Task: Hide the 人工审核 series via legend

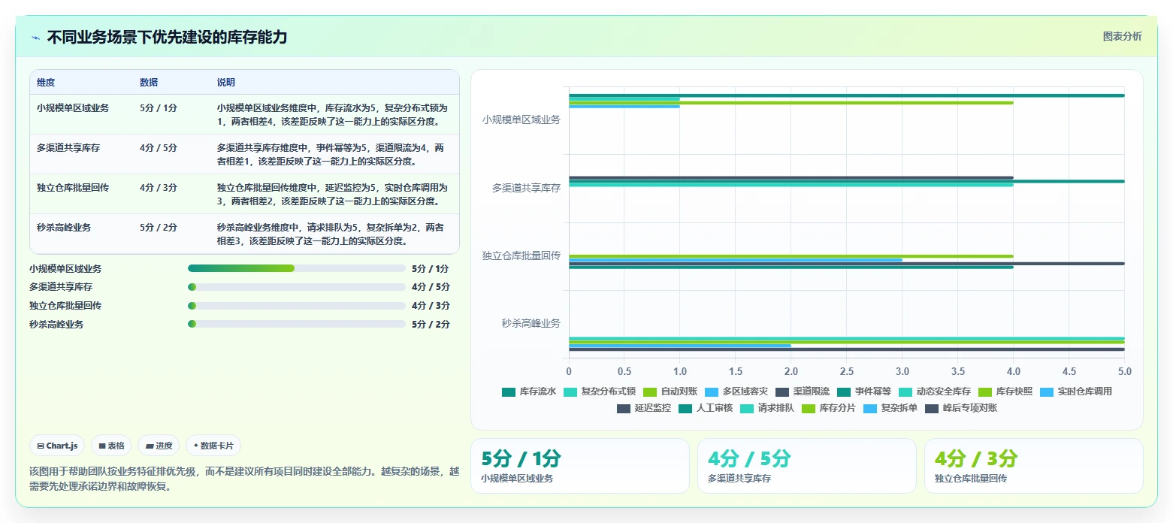Action: [706, 408]
